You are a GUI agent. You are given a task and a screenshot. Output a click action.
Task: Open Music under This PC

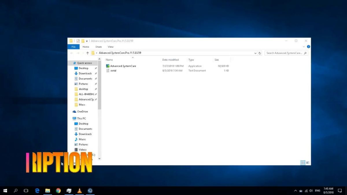click(82, 139)
